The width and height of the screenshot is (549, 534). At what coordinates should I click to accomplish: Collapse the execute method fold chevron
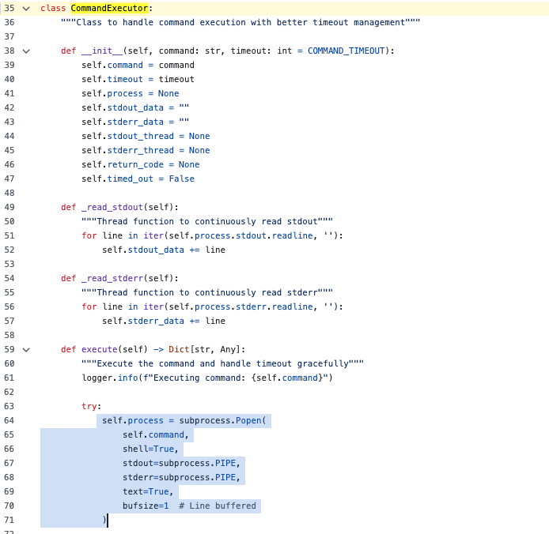(x=26, y=350)
